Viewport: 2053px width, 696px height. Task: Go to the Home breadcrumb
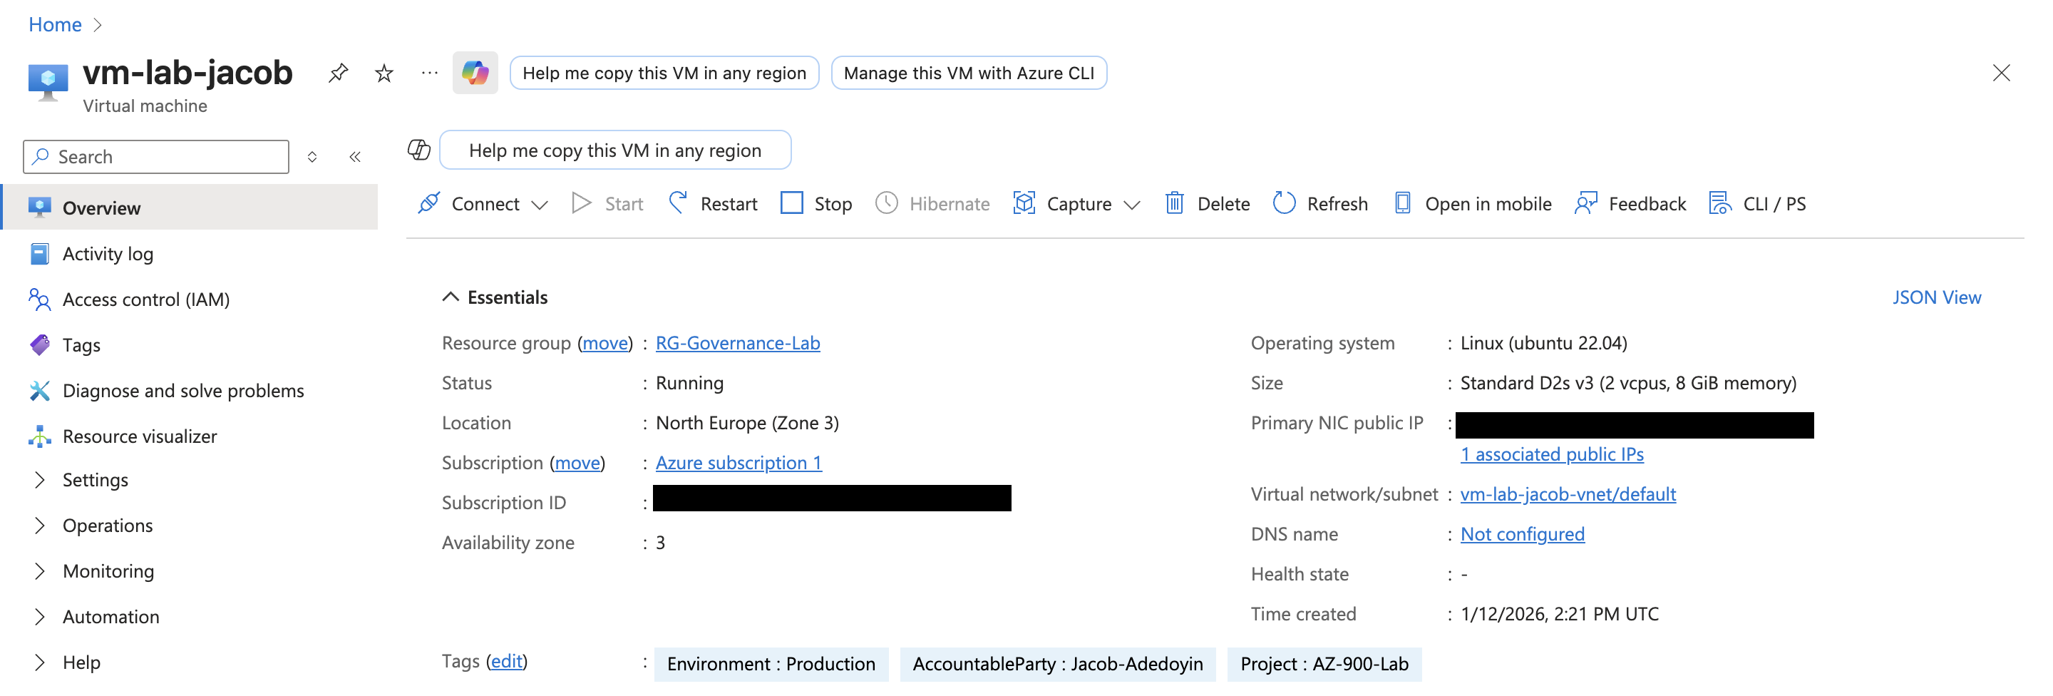point(55,25)
